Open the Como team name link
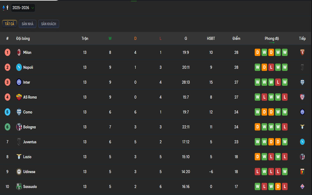This screenshot has height=195, width=312. [x=28, y=112]
